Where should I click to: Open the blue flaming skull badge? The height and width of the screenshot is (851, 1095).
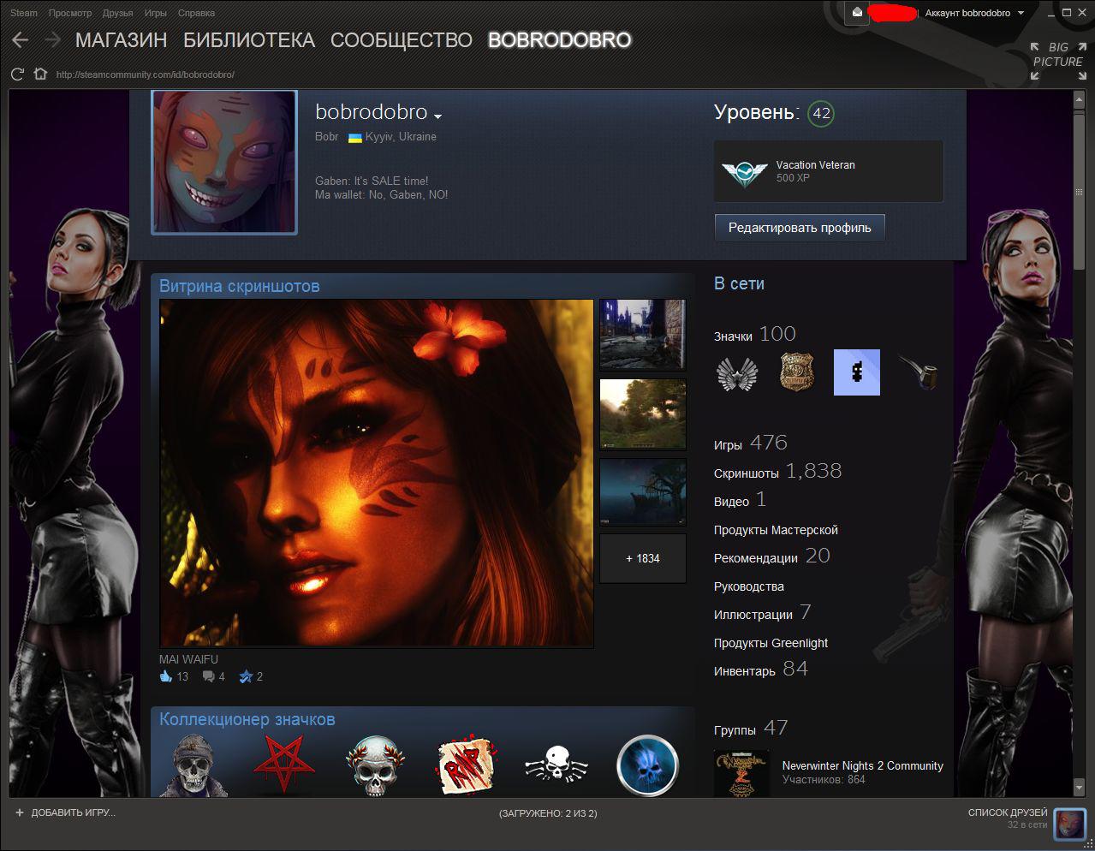coord(647,765)
